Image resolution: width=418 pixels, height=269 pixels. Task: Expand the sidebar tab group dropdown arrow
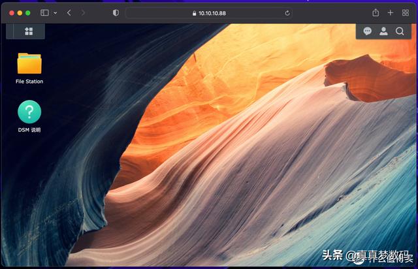pyautogui.click(x=55, y=12)
